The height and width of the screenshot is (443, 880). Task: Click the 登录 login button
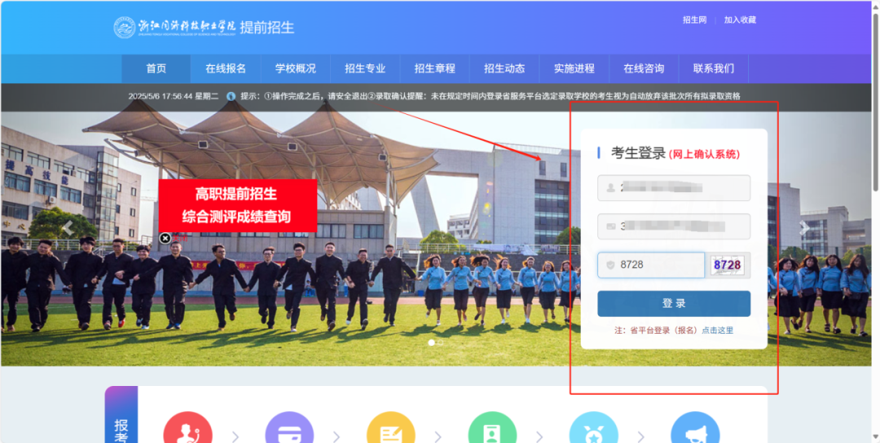click(674, 303)
